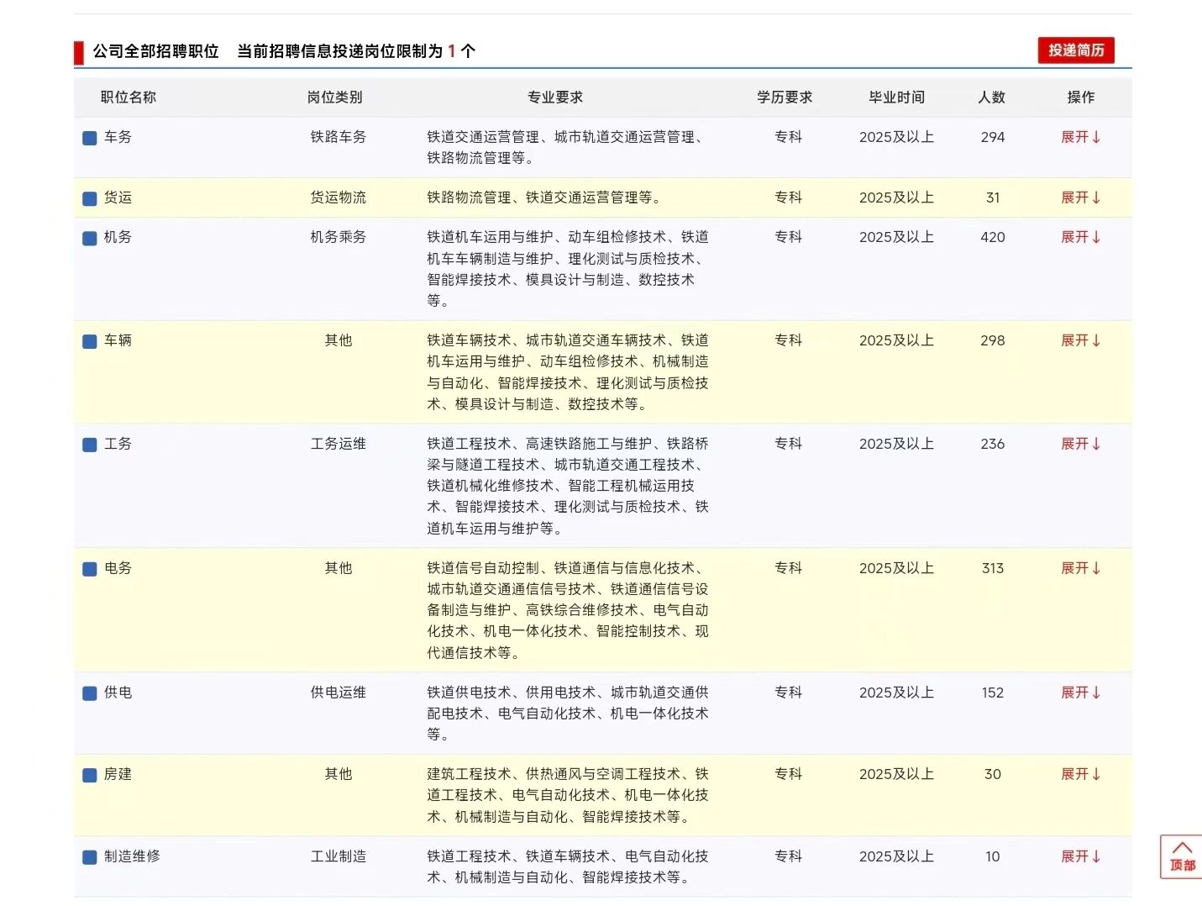1202x906 pixels.
Task: Select the 房建 position checkbox
Action: tap(90, 775)
